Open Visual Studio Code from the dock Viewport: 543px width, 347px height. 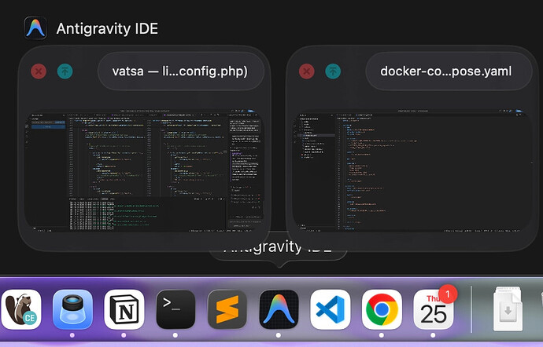tap(331, 309)
